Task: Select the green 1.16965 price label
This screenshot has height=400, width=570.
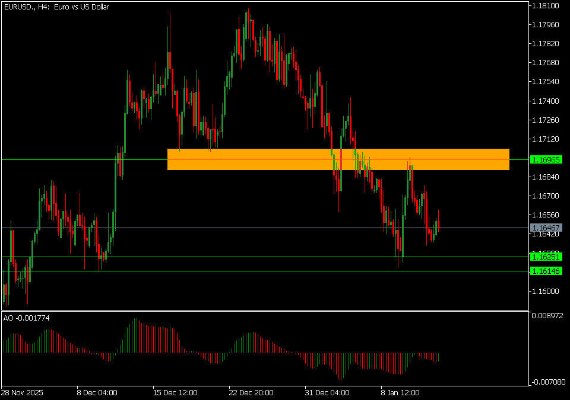Action: coord(544,160)
